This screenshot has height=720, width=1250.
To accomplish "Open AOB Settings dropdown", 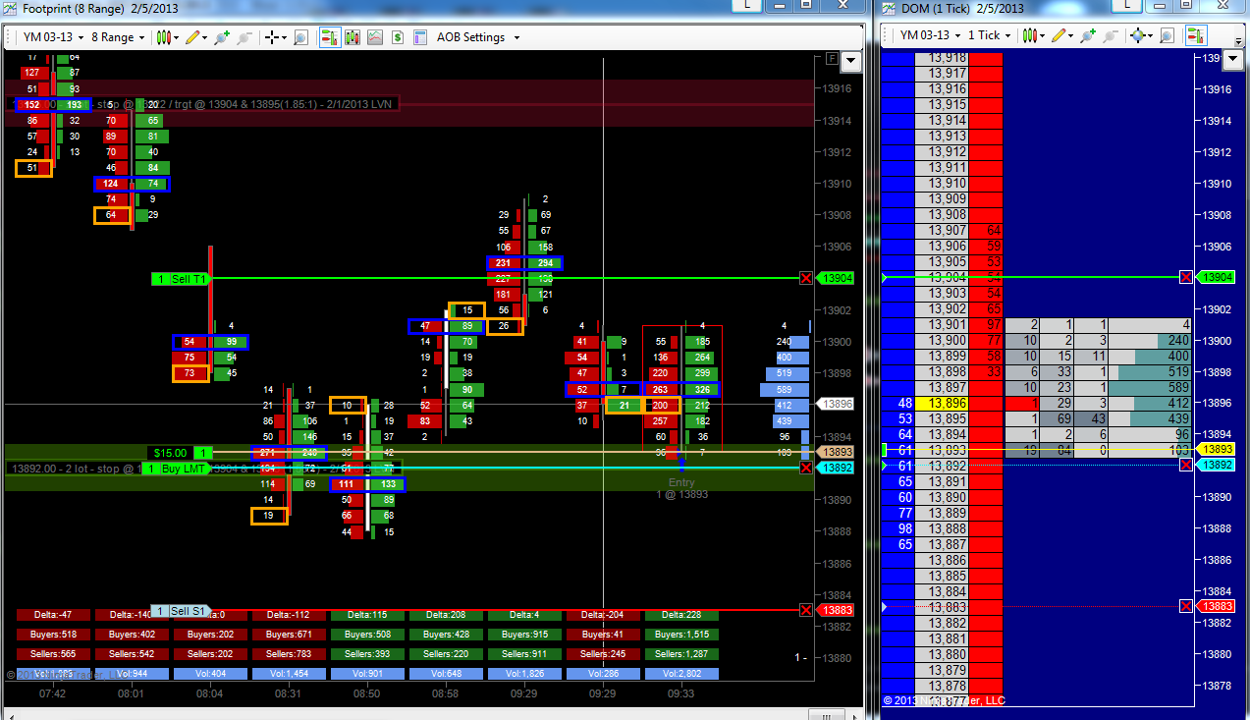I will coord(478,37).
